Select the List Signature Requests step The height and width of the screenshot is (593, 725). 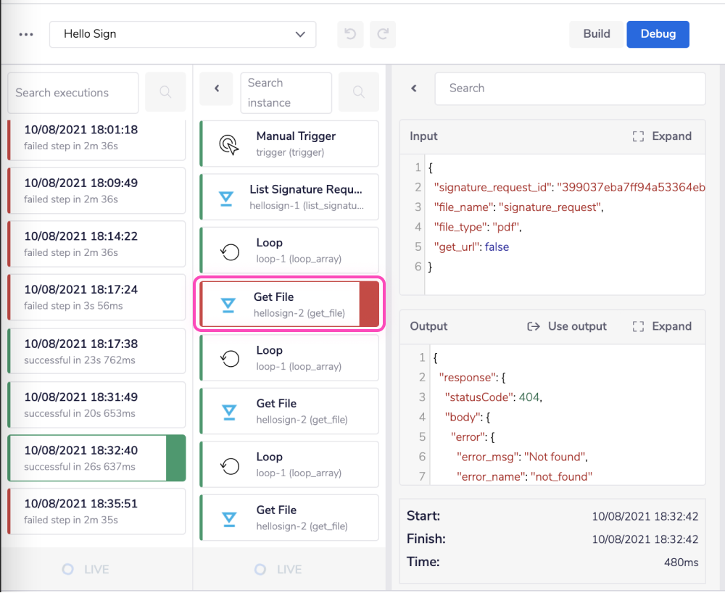[x=289, y=196]
